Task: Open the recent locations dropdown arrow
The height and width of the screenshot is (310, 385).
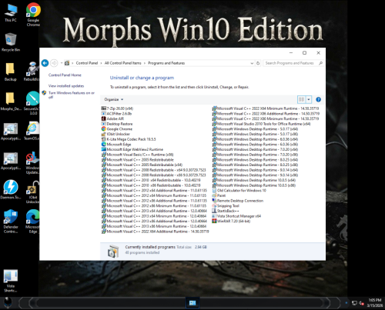Action: (62, 63)
